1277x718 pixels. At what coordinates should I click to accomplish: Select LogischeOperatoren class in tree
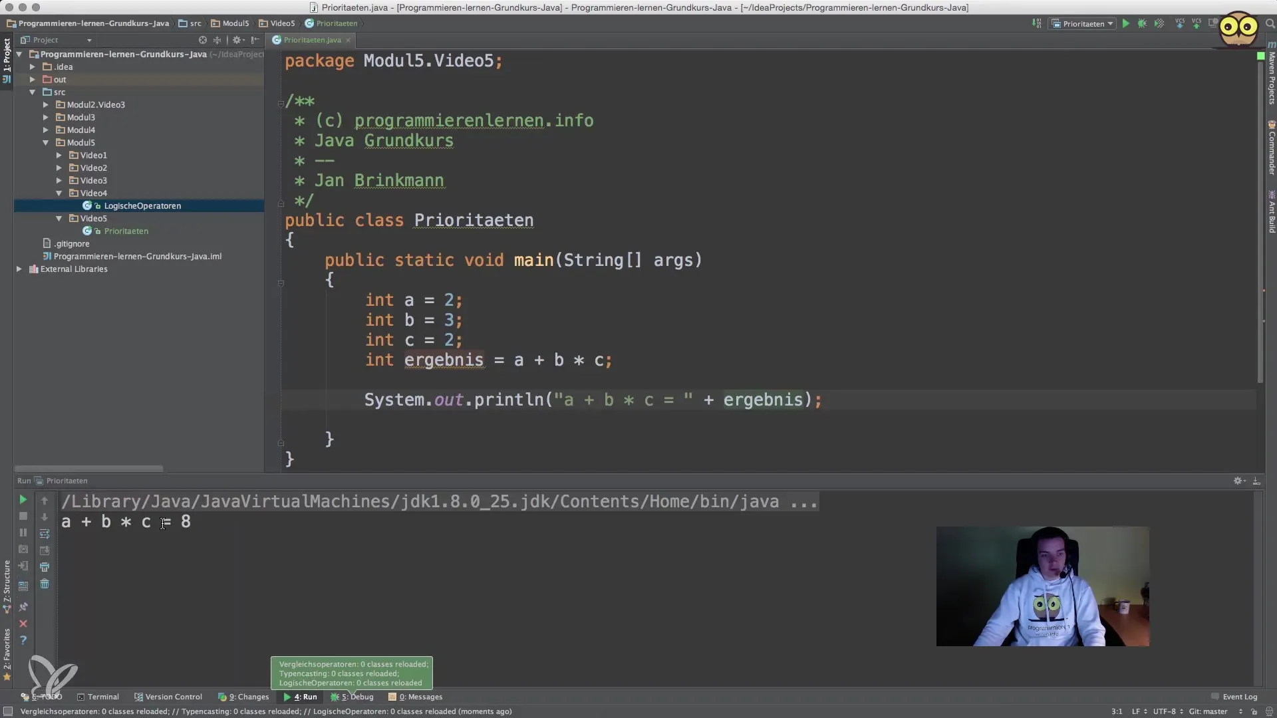click(142, 206)
